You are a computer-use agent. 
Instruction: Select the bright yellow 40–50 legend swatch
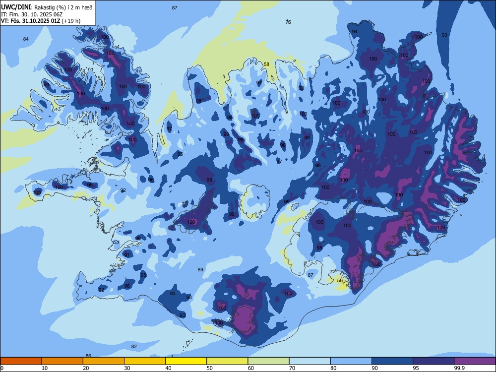(186, 361)
